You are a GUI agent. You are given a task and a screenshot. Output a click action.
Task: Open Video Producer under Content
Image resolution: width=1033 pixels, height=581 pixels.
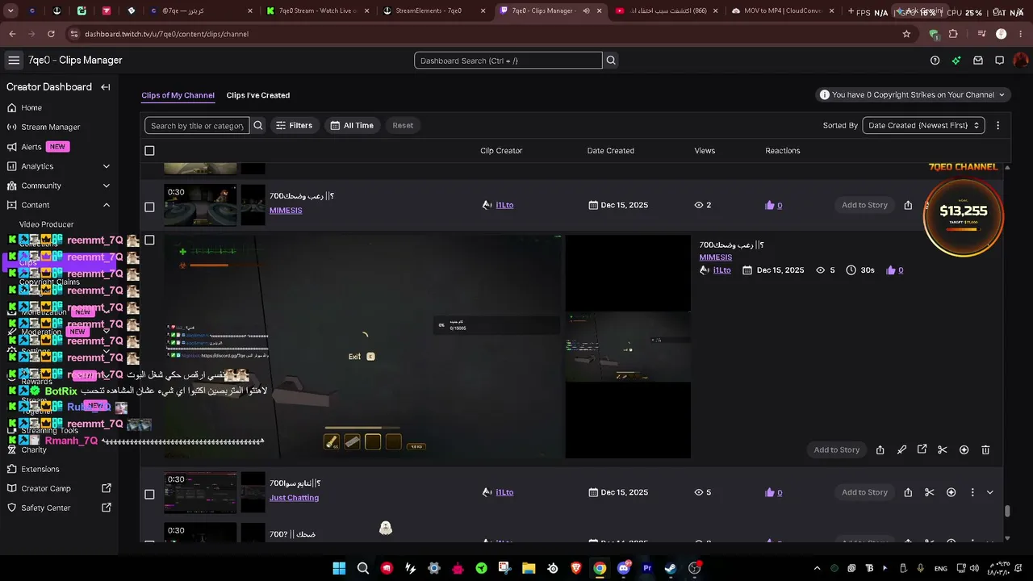(x=46, y=224)
